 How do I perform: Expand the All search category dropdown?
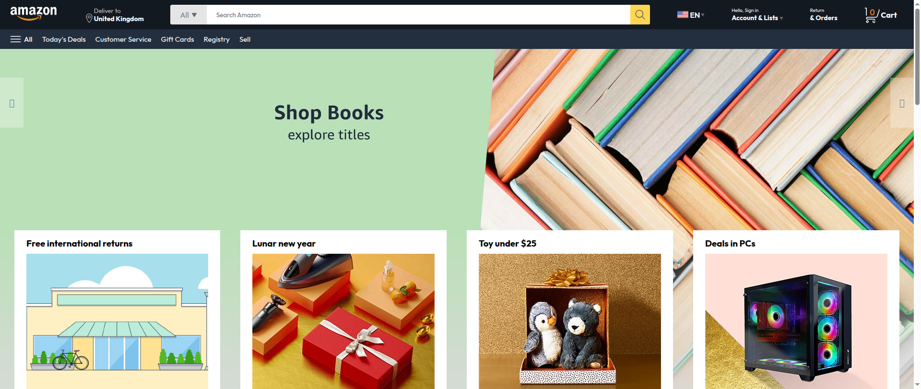[189, 15]
